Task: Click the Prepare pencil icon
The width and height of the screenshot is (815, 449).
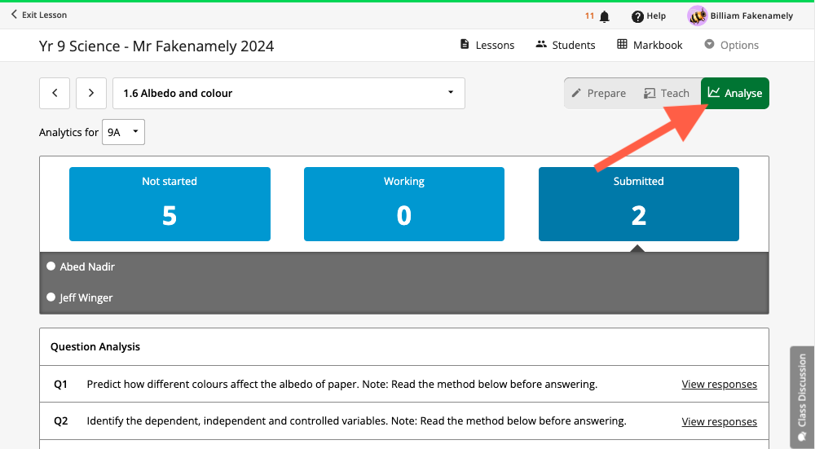Action: point(576,93)
